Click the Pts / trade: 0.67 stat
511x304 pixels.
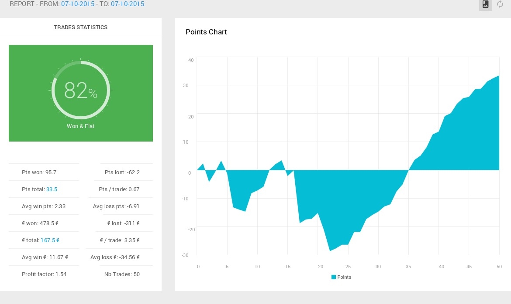click(119, 189)
